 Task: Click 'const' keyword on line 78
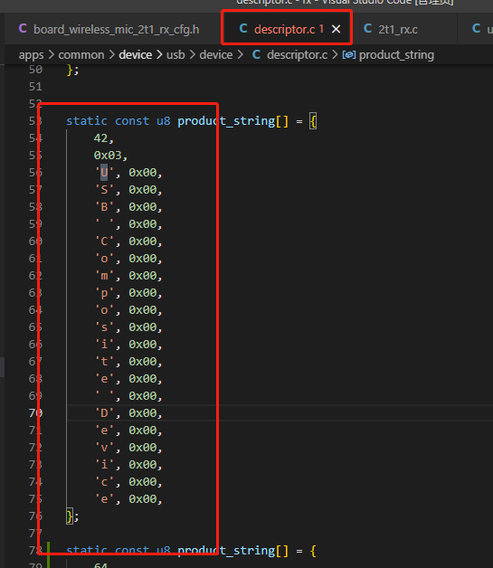point(132,550)
